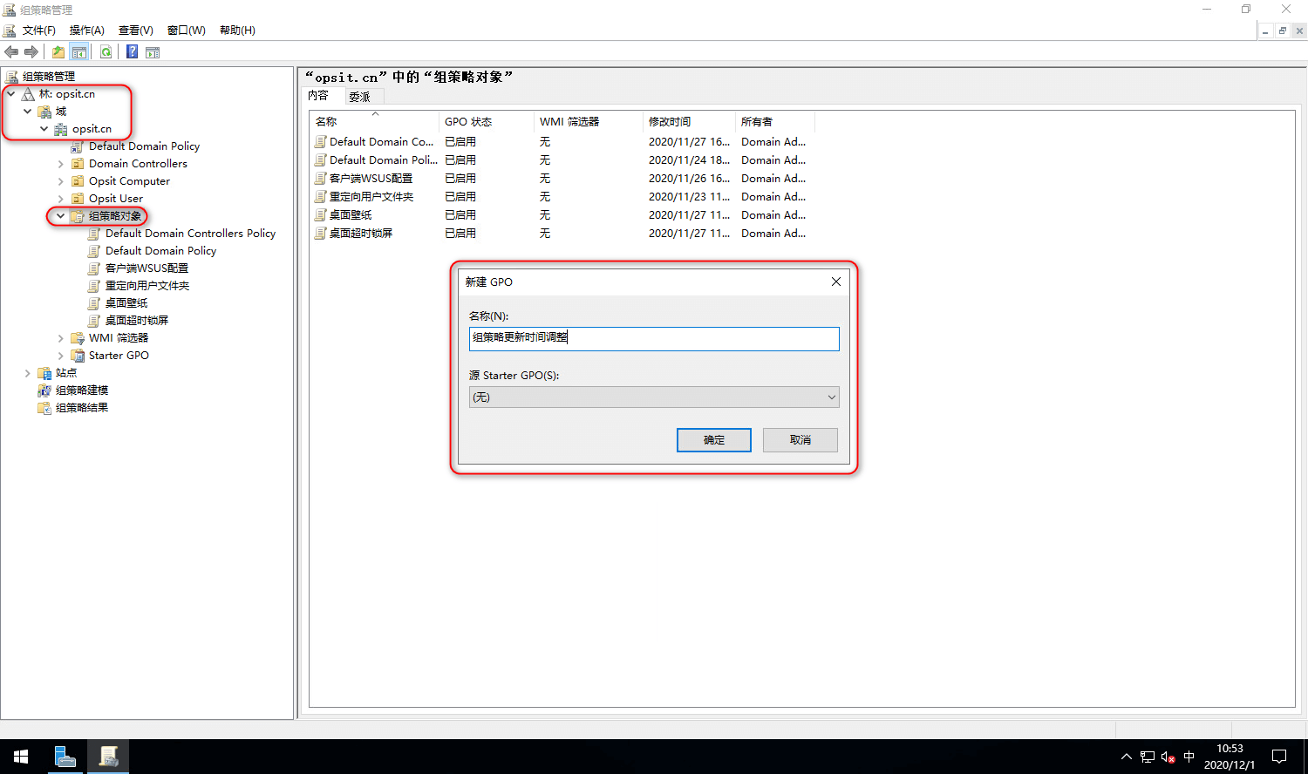Collapse the 组策略对象 node
This screenshot has width=1308, height=774.
tap(61, 216)
